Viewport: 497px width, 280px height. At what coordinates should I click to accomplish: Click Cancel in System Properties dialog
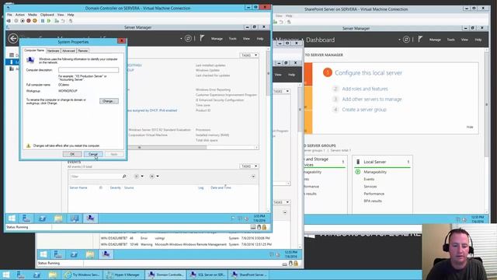tap(93, 154)
